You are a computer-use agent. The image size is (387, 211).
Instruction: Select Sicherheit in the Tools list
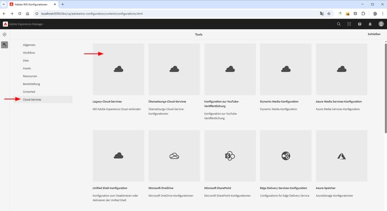coord(29,92)
